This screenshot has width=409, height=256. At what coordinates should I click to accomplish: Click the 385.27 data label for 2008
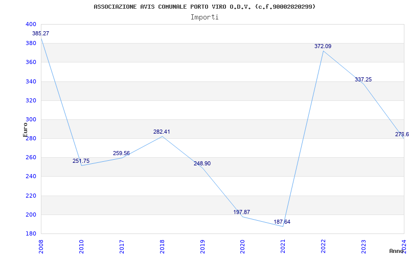(40, 33)
